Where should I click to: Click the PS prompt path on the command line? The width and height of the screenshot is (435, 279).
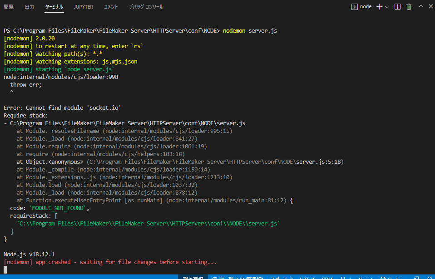tap(112, 31)
